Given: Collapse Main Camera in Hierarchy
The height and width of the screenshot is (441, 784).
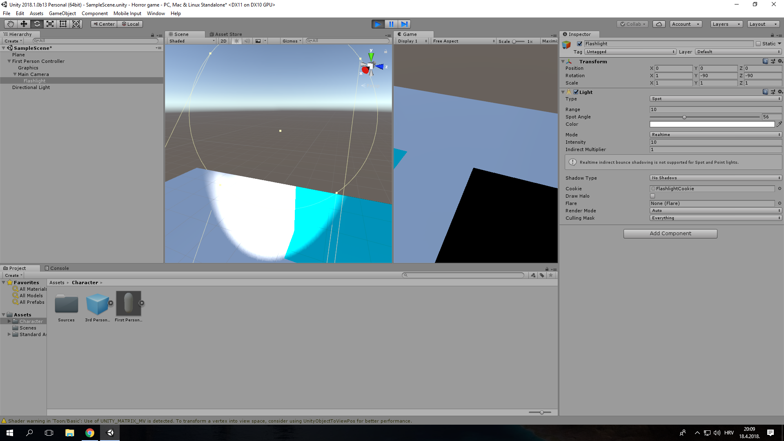Looking at the screenshot, I should point(15,74).
